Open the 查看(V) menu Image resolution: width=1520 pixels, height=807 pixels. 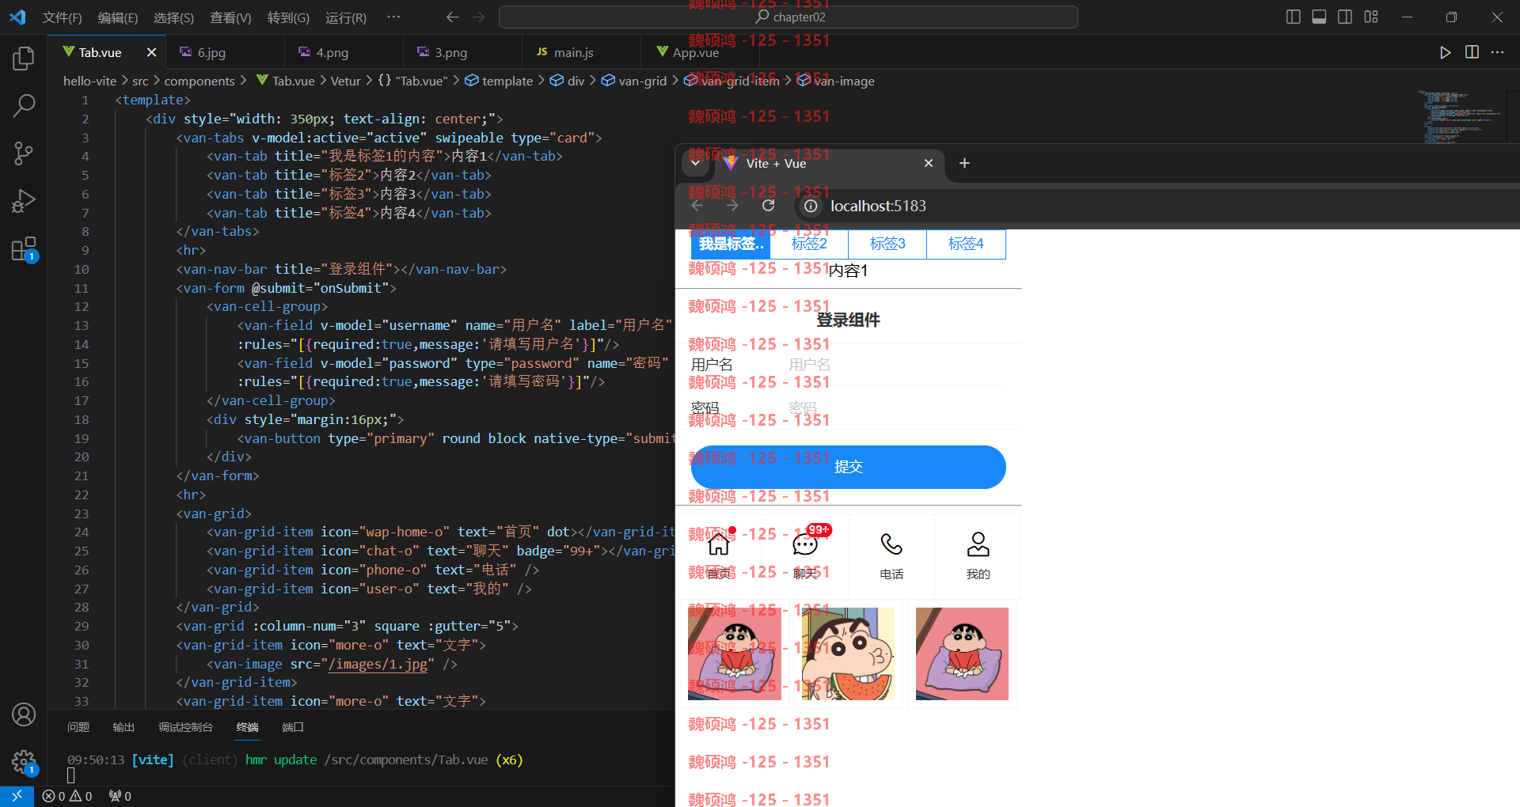(x=230, y=17)
